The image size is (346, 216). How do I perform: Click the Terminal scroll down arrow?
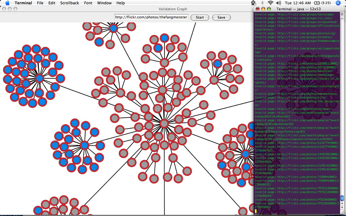coord(342,208)
